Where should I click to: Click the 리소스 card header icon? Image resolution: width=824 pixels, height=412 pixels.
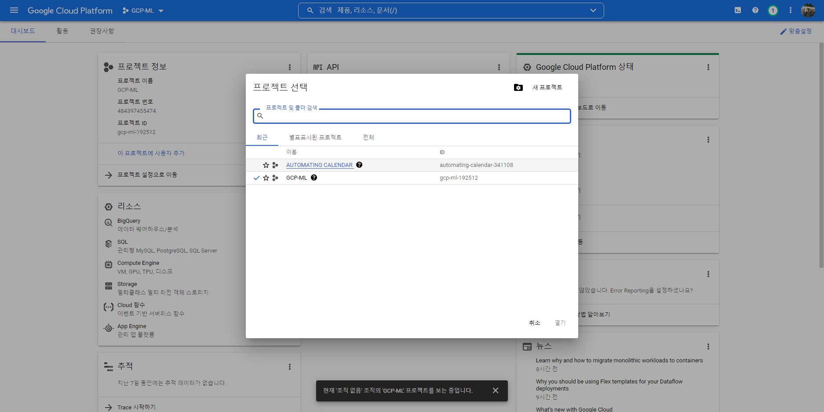[109, 206]
